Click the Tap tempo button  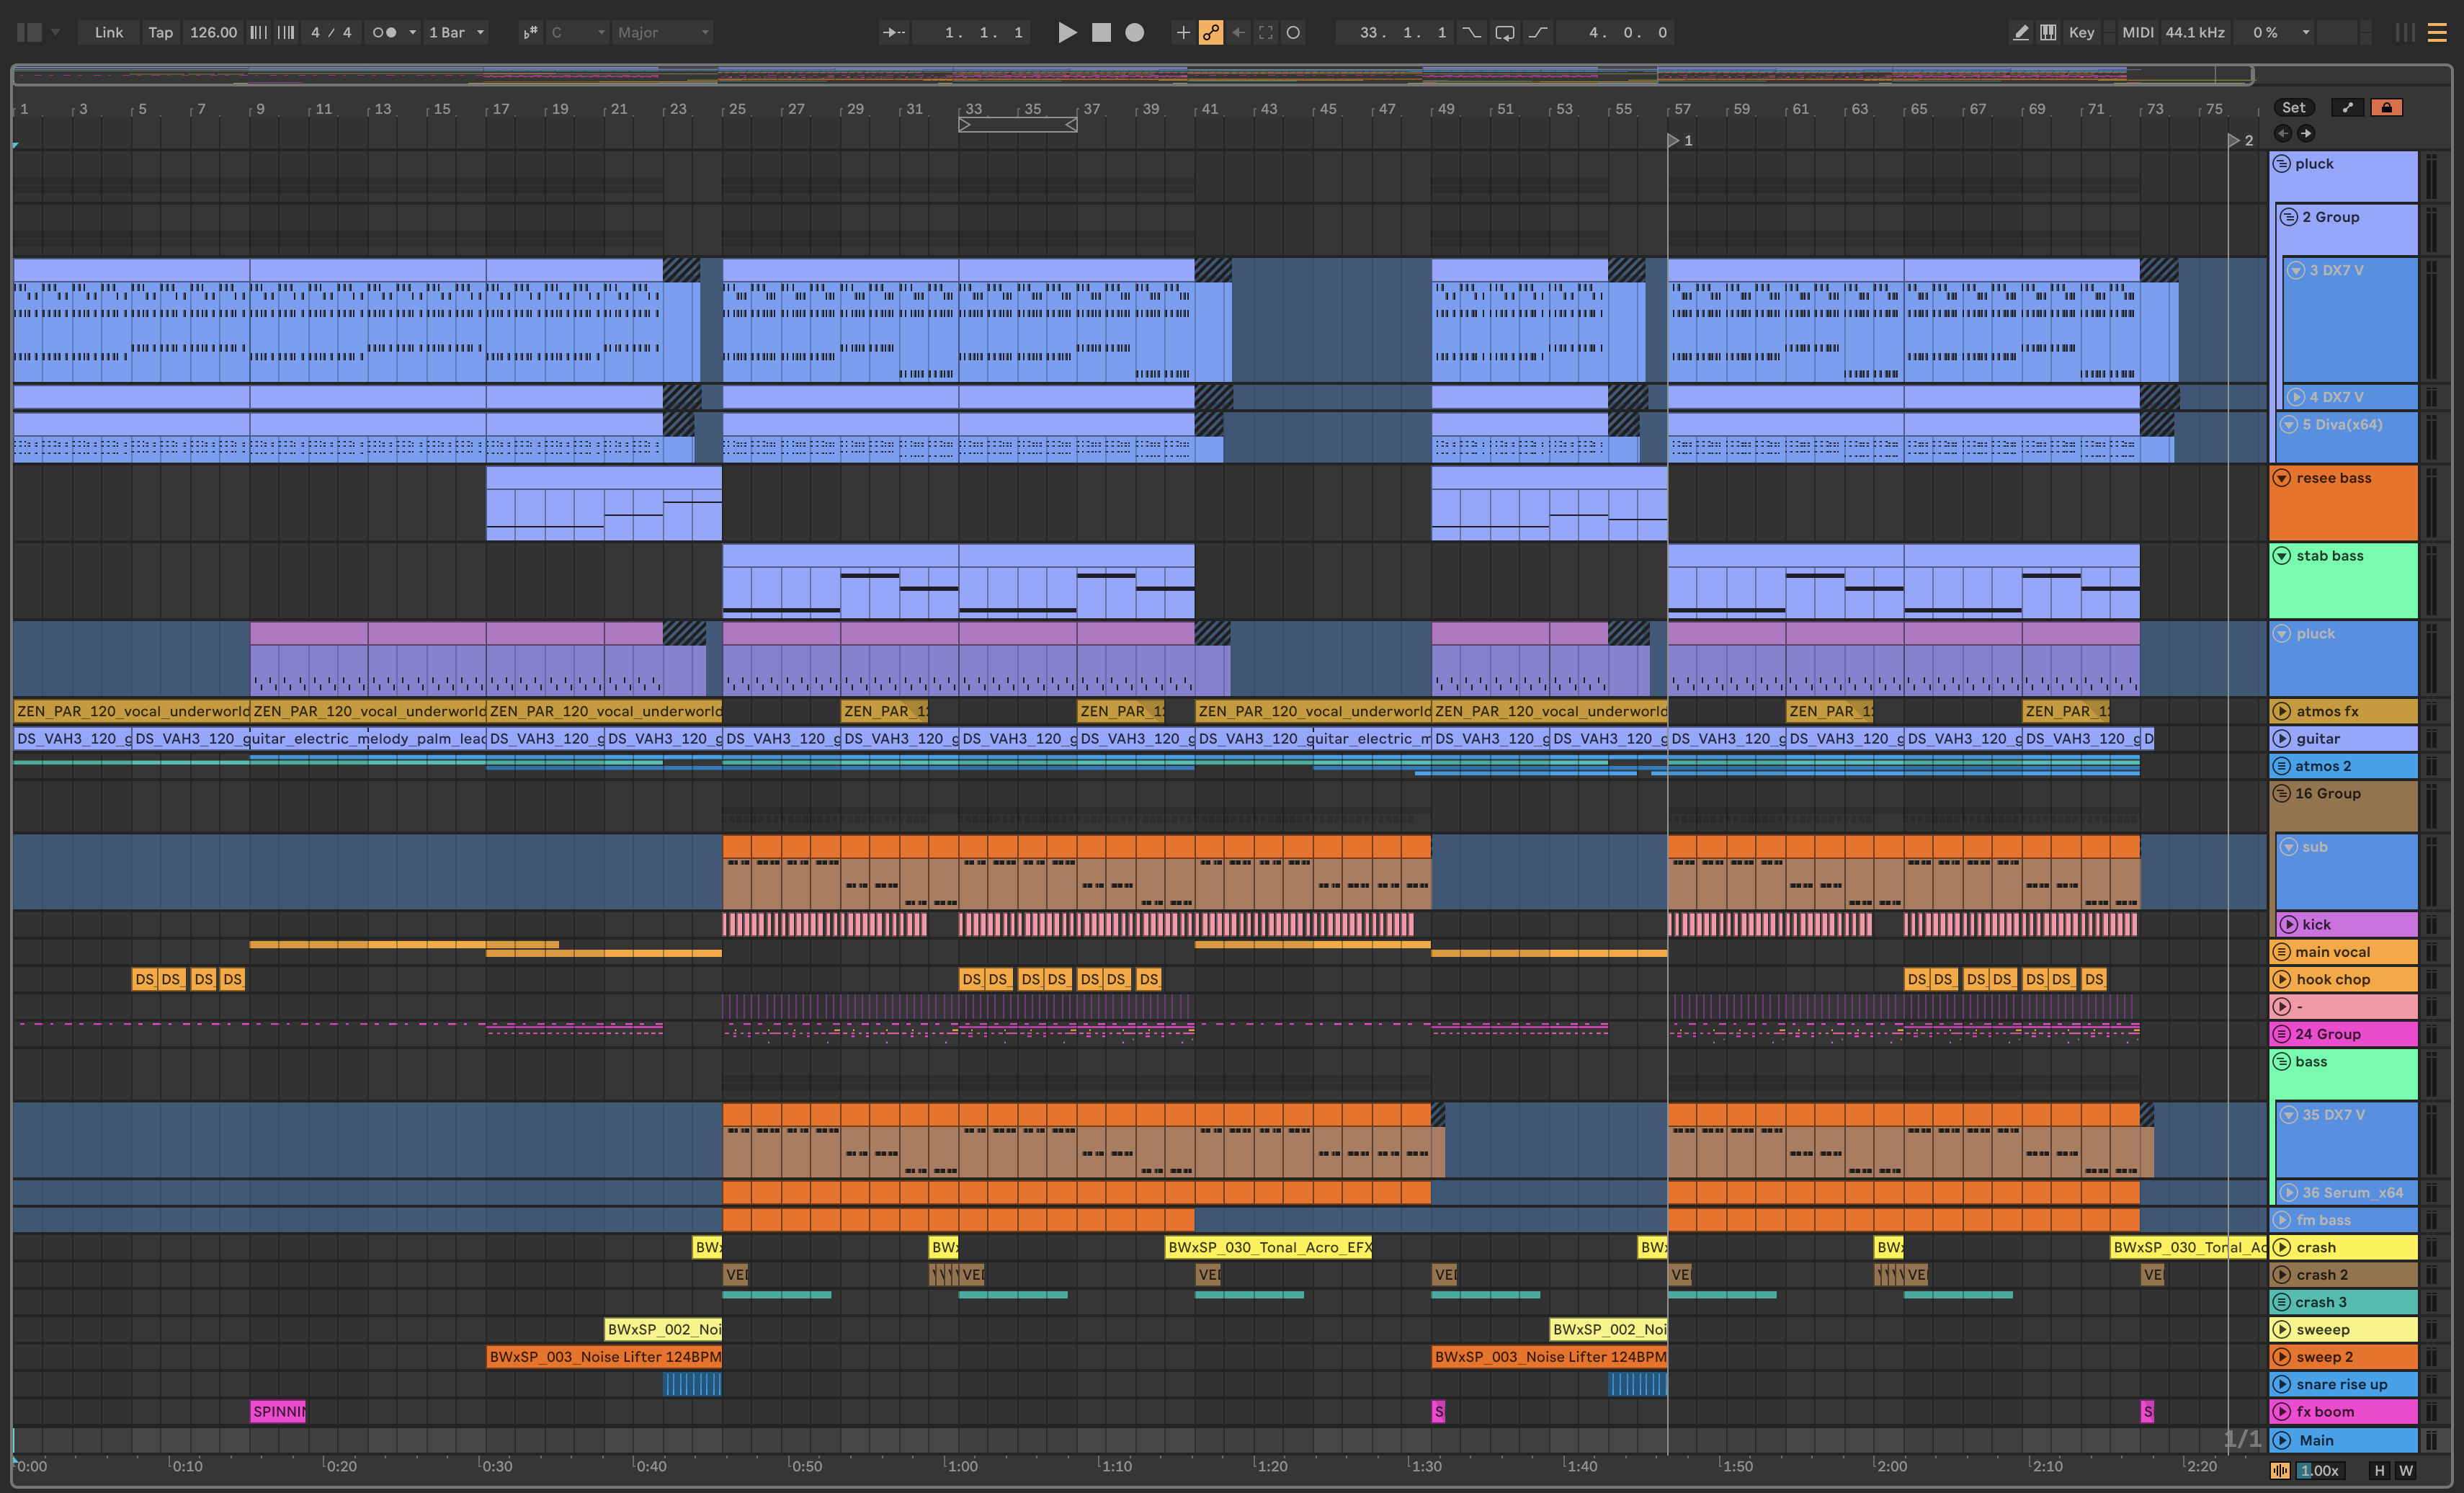(x=160, y=32)
